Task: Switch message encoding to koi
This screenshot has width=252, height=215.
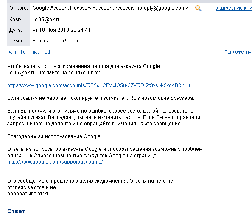Action: click(24, 52)
